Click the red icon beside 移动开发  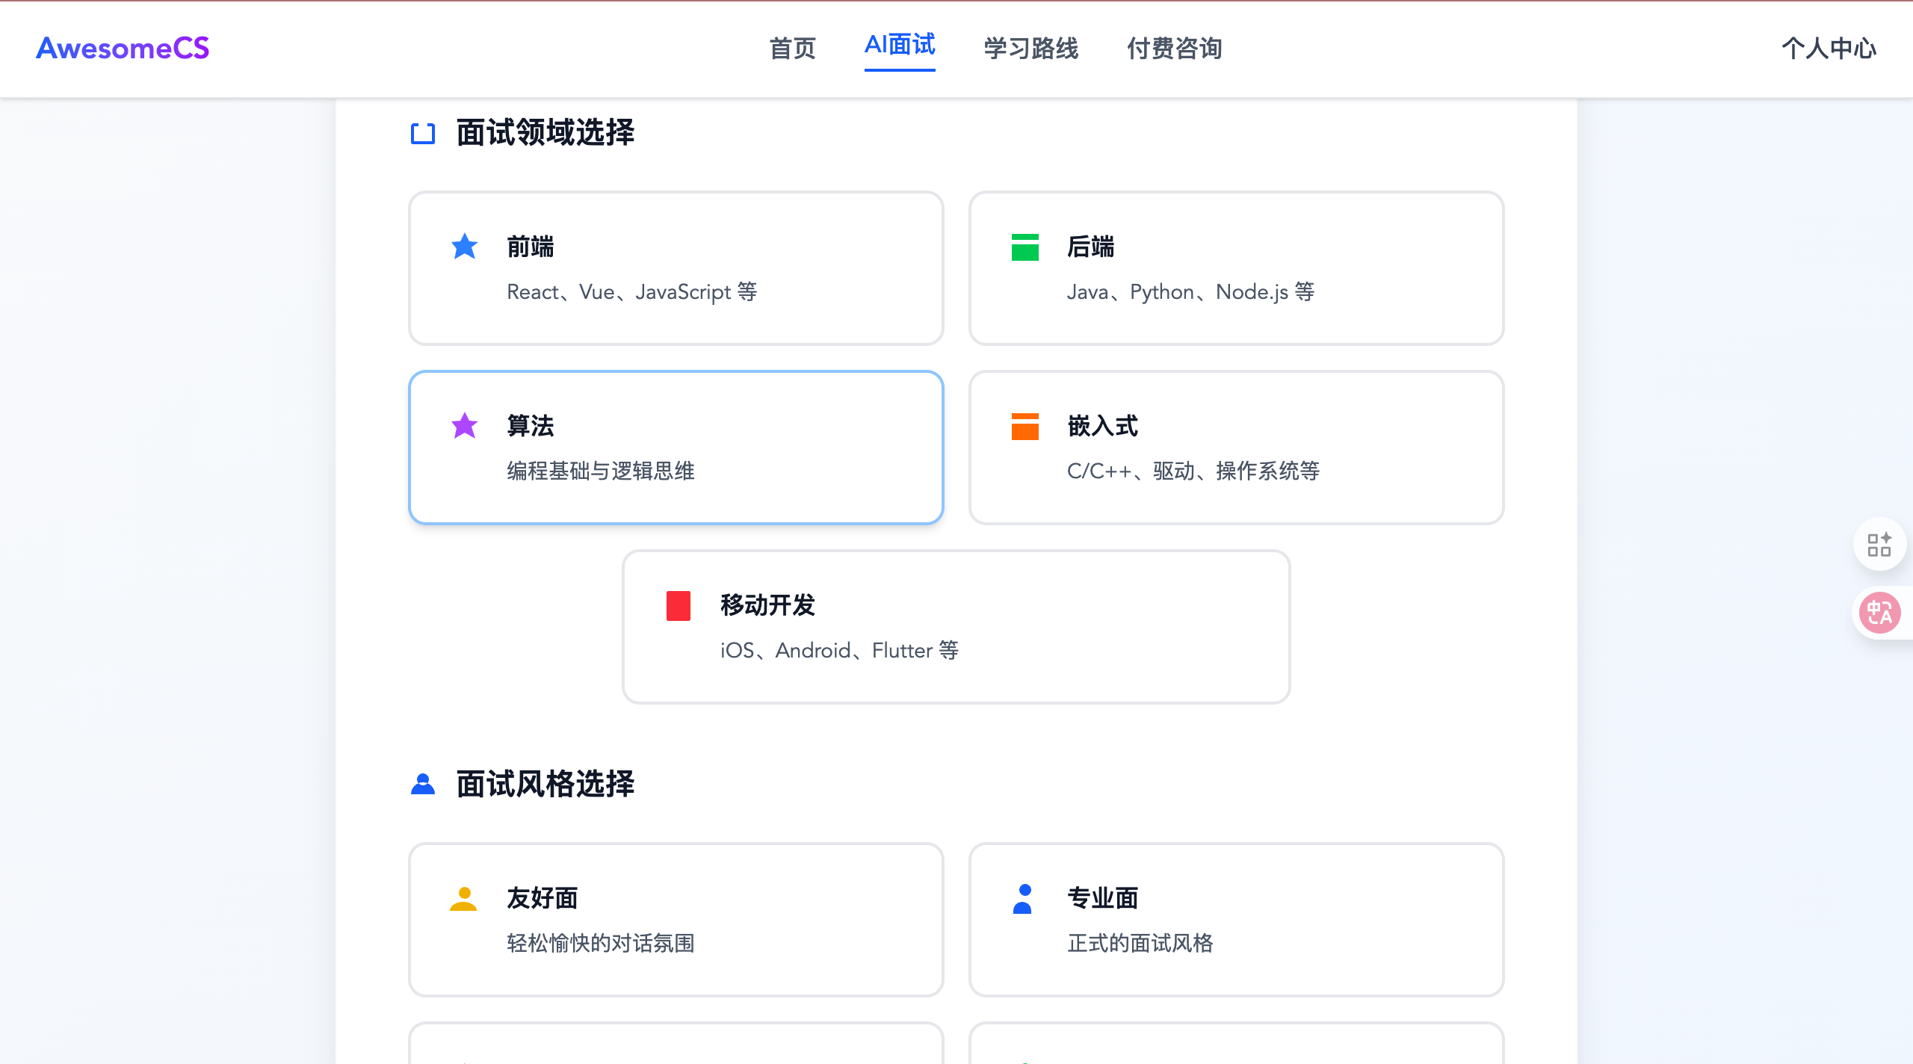[678, 605]
